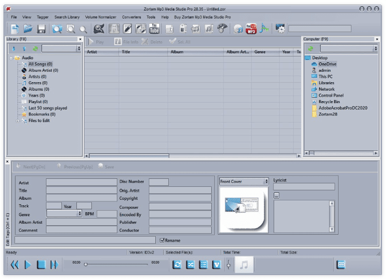Click Library refresh green icon
The height and width of the screenshot is (279, 386).
(35, 49)
